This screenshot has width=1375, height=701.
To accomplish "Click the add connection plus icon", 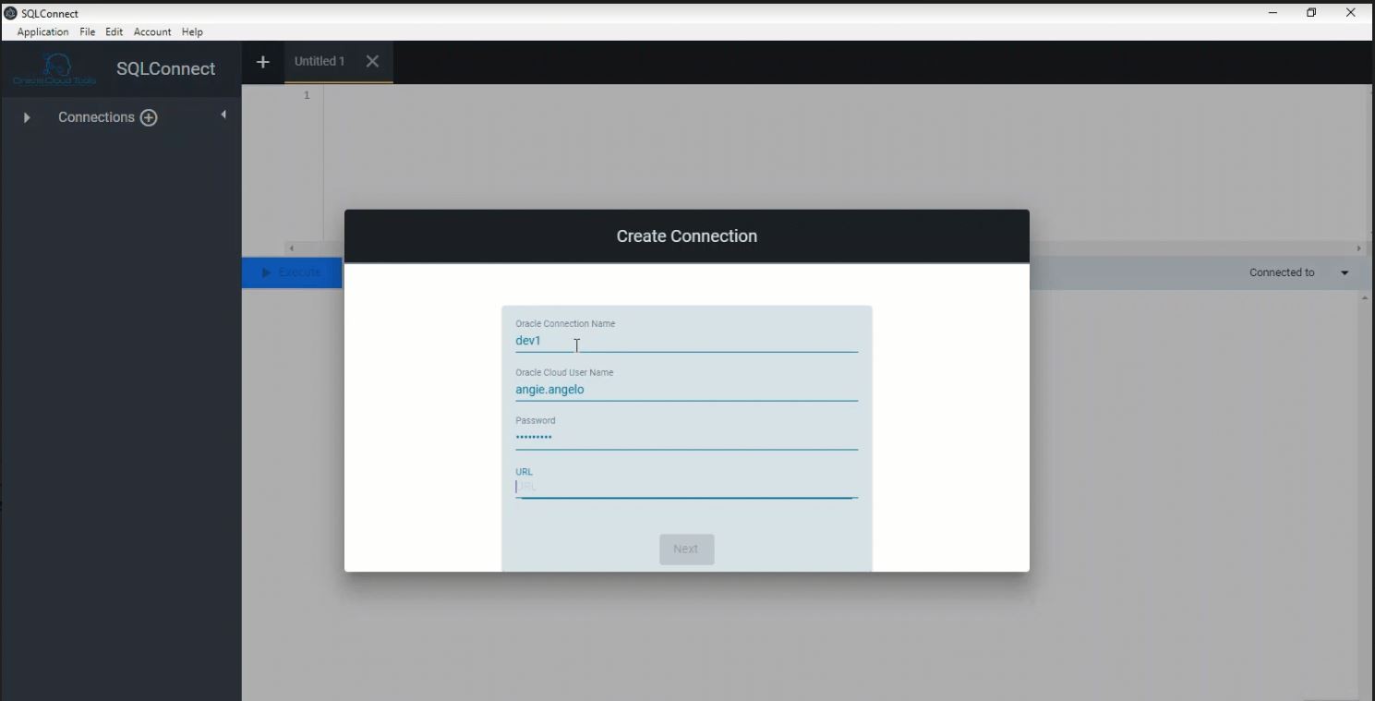I will 149,117.
